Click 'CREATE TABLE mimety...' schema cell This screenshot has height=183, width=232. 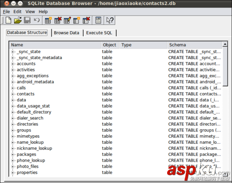pyautogui.click(x=194, y=136)
